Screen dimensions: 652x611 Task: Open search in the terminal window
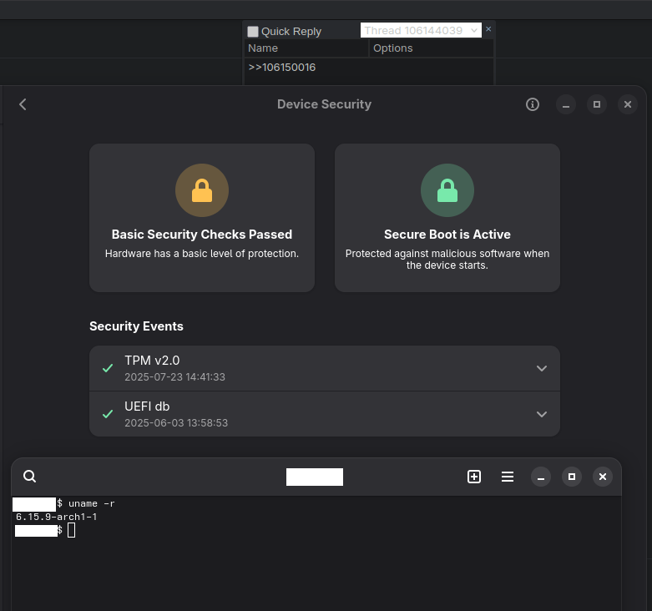(x=29, y=477)
